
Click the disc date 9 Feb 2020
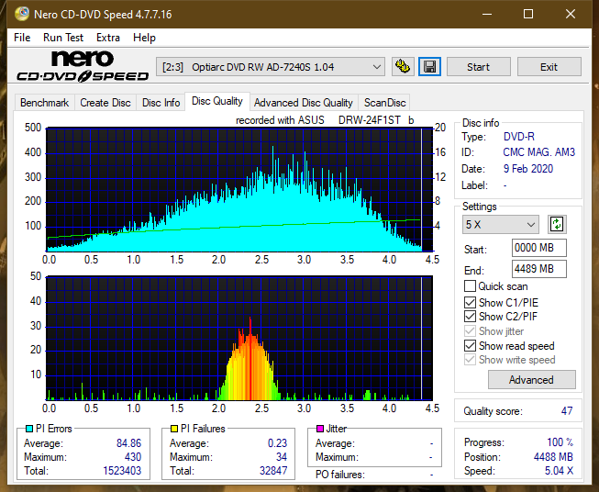pos(528,169)
